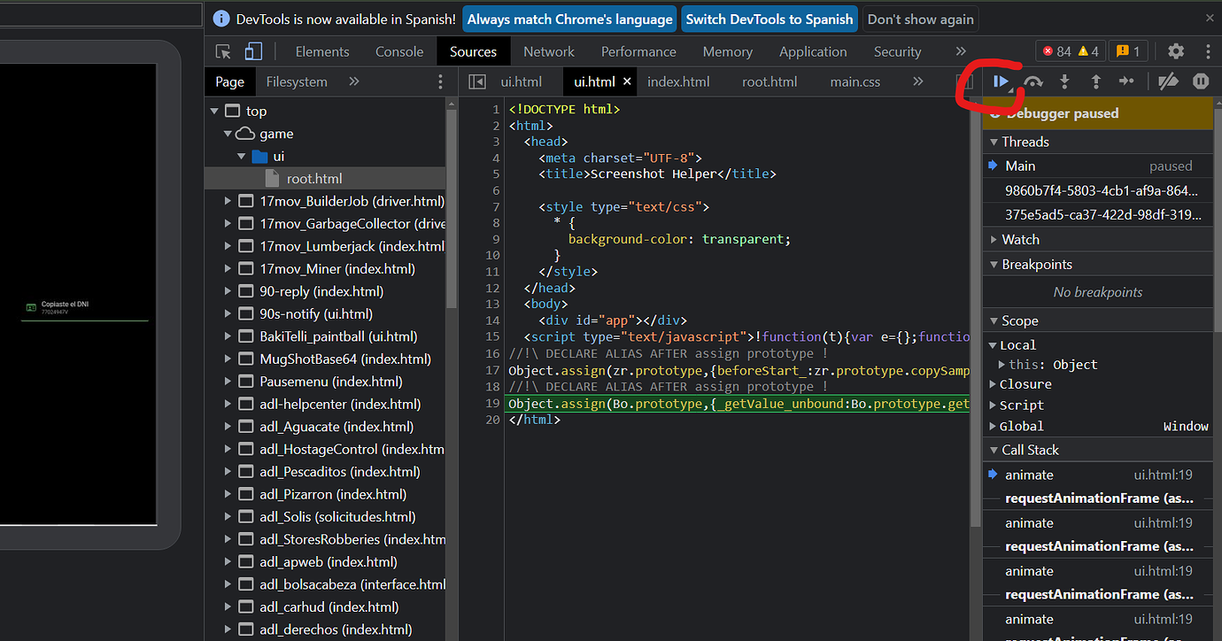The width and height of the screenshot is (1222, 641).
Task: Open the Network panel
Action: 548,51
